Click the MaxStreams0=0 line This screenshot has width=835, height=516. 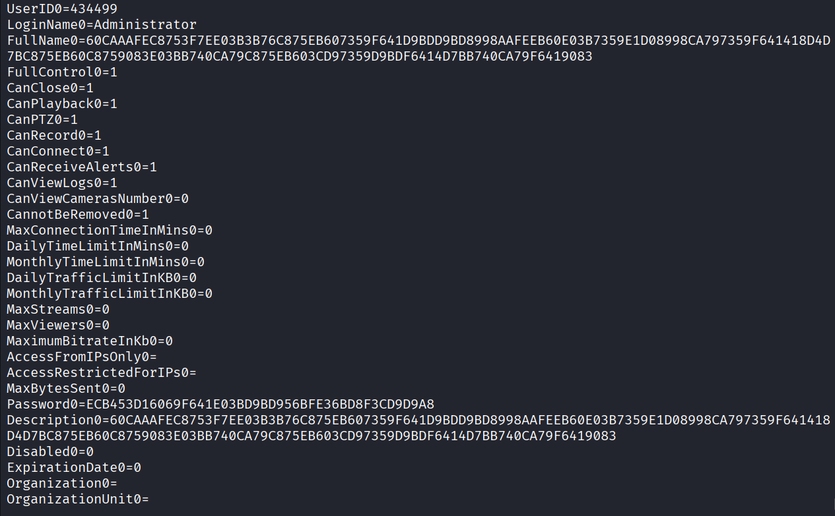[x=58, y=309]
